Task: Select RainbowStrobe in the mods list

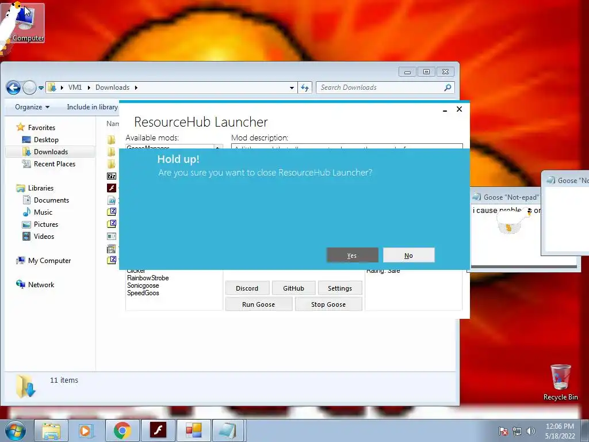Action: [148, 278]
